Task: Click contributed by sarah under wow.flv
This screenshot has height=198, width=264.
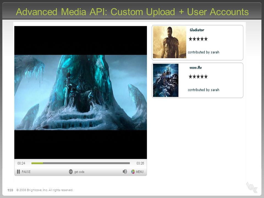Action: point(204,90)
